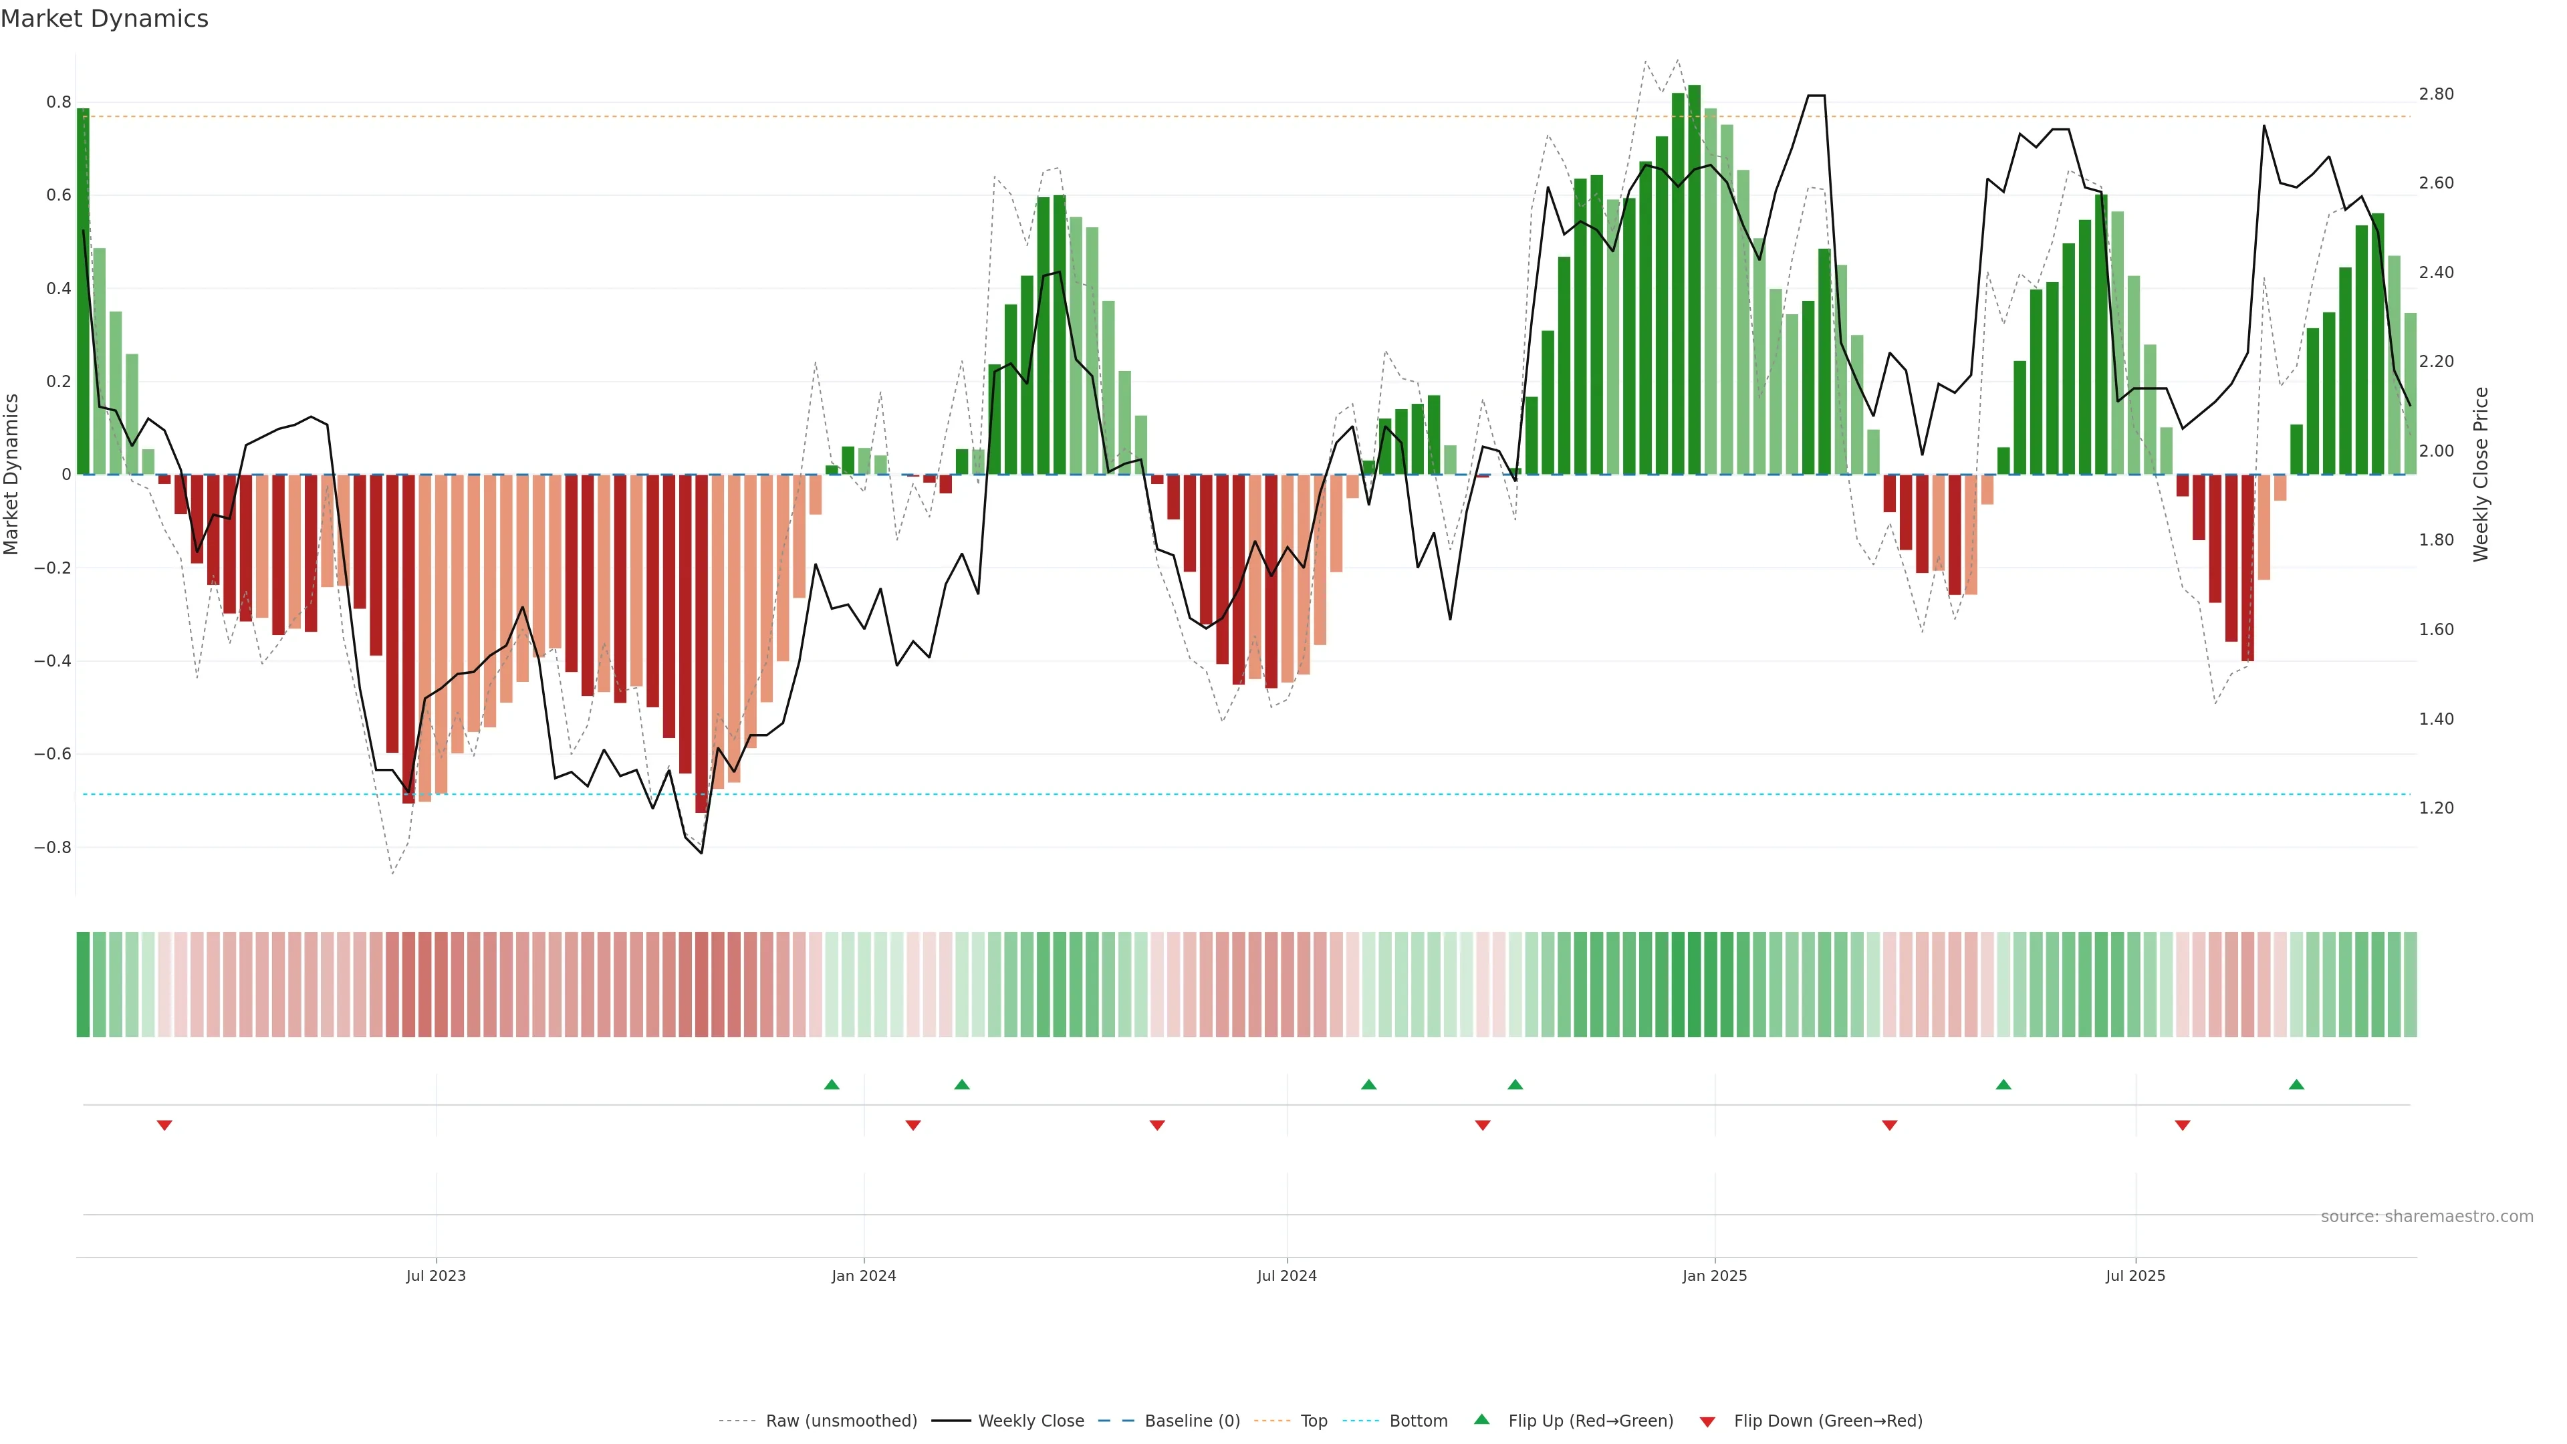Screen dimensions: 2567x1444
Task: Click the Jul 2023 x-axis label
Action: (435, 1276)
